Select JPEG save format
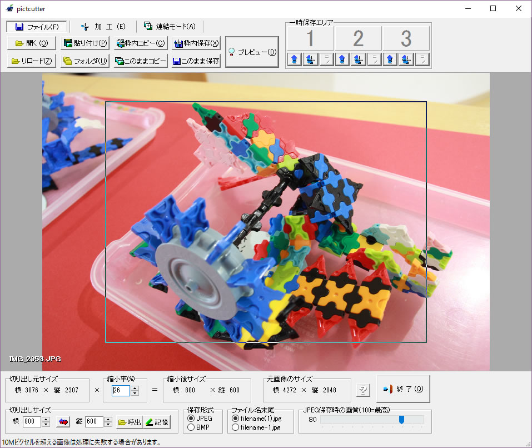The image size is (532, 448). (x=200, y=419)
